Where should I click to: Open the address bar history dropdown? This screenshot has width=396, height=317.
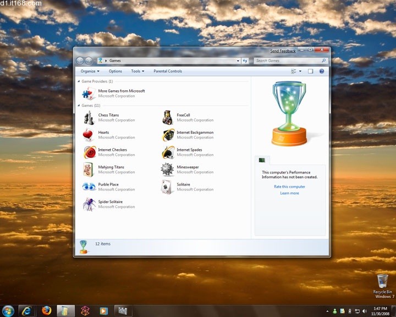pyautogui.click(x=238, y=61)
